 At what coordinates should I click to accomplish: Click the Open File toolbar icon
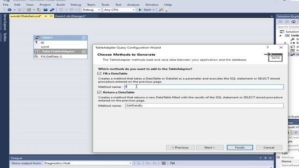click(x=39, y=10)
